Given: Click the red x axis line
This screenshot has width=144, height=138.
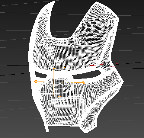Looking at the screenshot, I should tap(103, 66).
